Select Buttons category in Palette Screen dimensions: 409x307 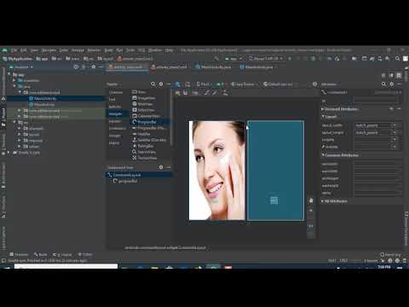115,107
